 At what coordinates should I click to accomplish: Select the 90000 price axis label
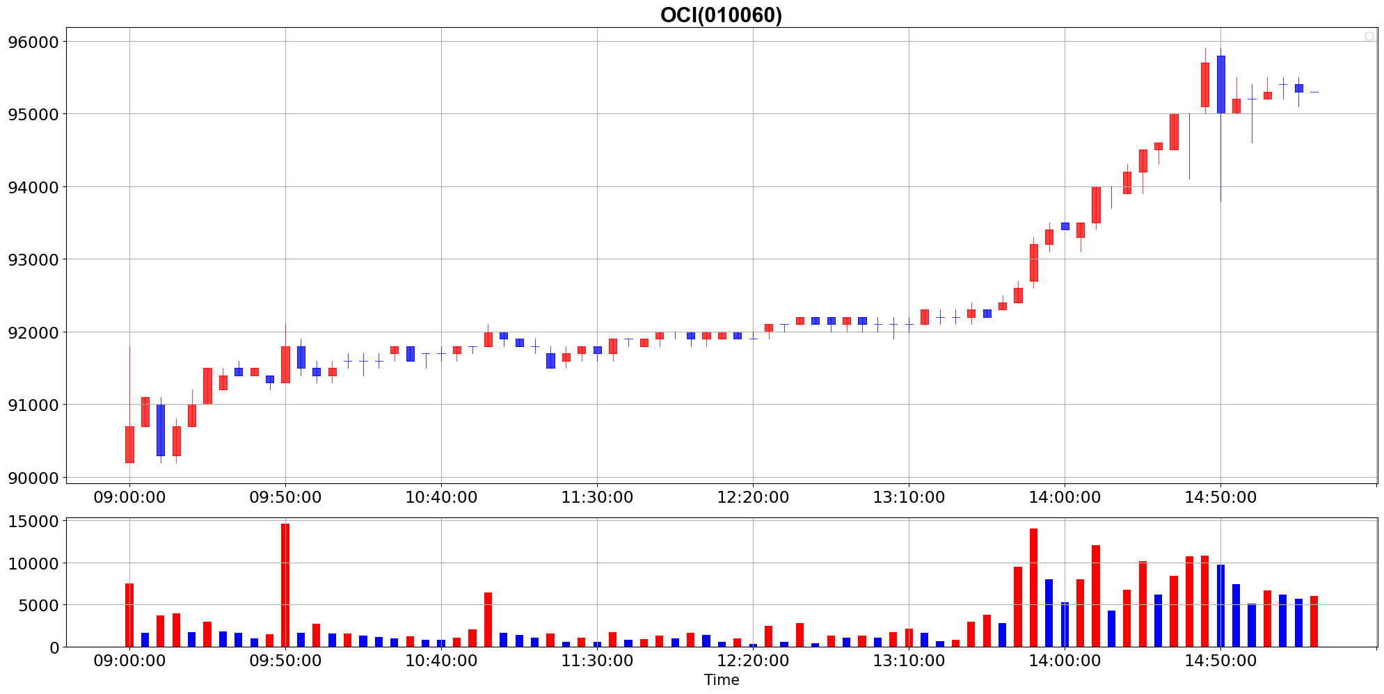coord(33,478)
